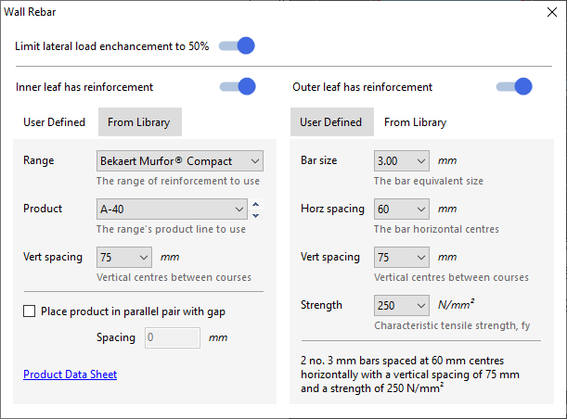This screenshot has height=419, width=567.
Task: Click 'The bar equivalent size' hint text
Action: [x=429, y=181]
